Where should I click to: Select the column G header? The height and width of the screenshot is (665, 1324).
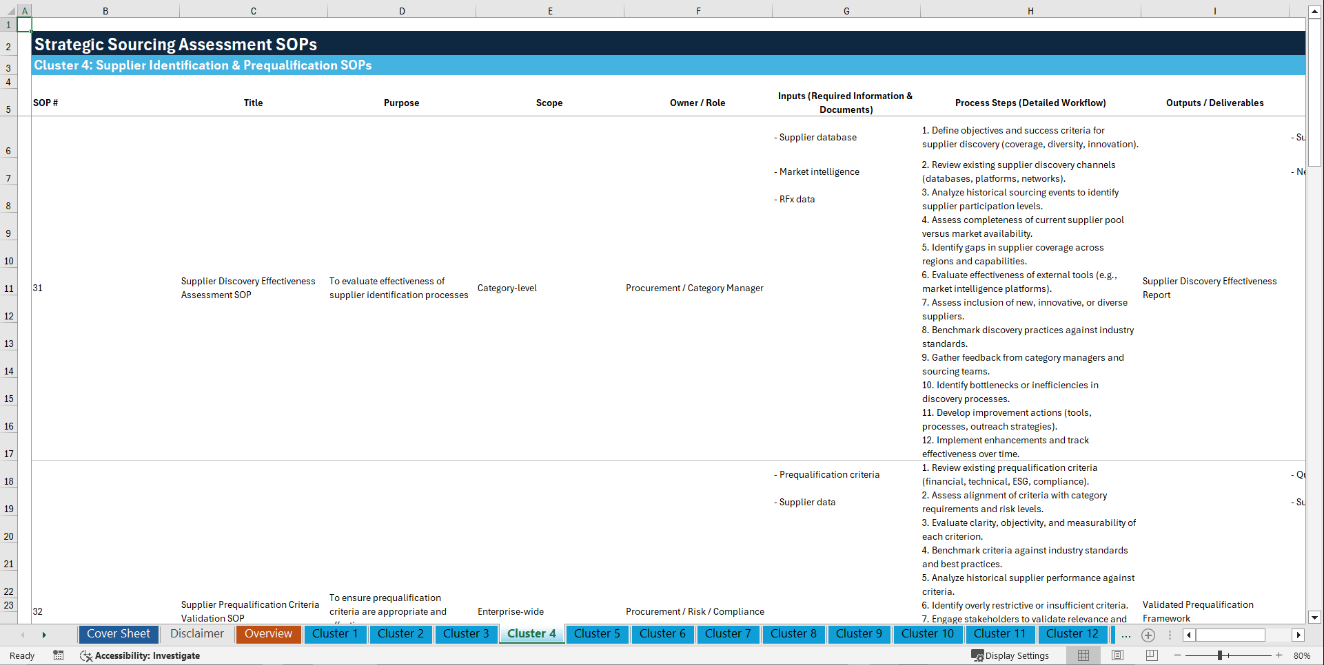[846, 10]
